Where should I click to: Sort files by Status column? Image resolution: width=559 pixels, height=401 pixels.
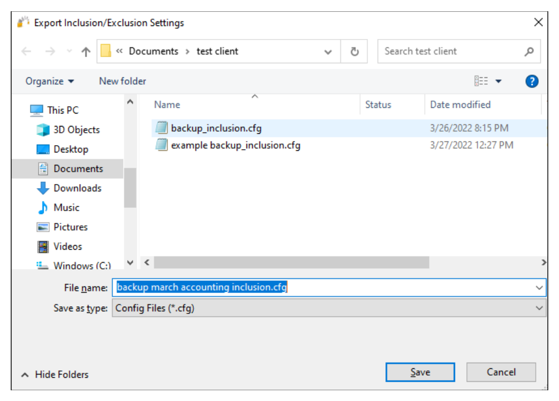click(378, 104)
